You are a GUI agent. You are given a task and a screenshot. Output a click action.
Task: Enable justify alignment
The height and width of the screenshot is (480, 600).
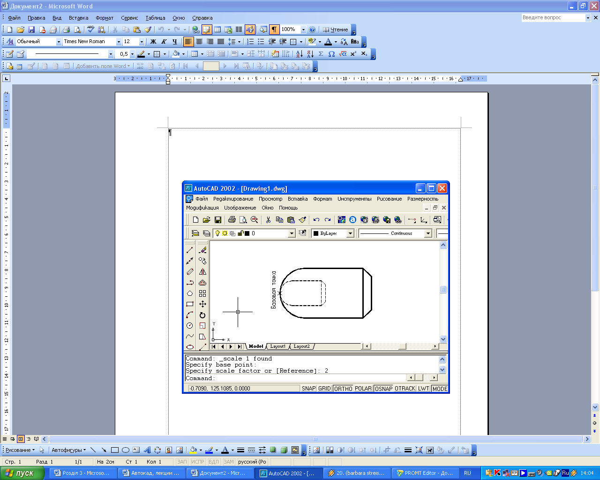pos(220,42)
